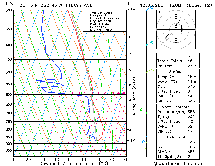Click the Most Unstable theta-e value 334
The height and width of the screenshot is (166, 215).
point(191,116)
